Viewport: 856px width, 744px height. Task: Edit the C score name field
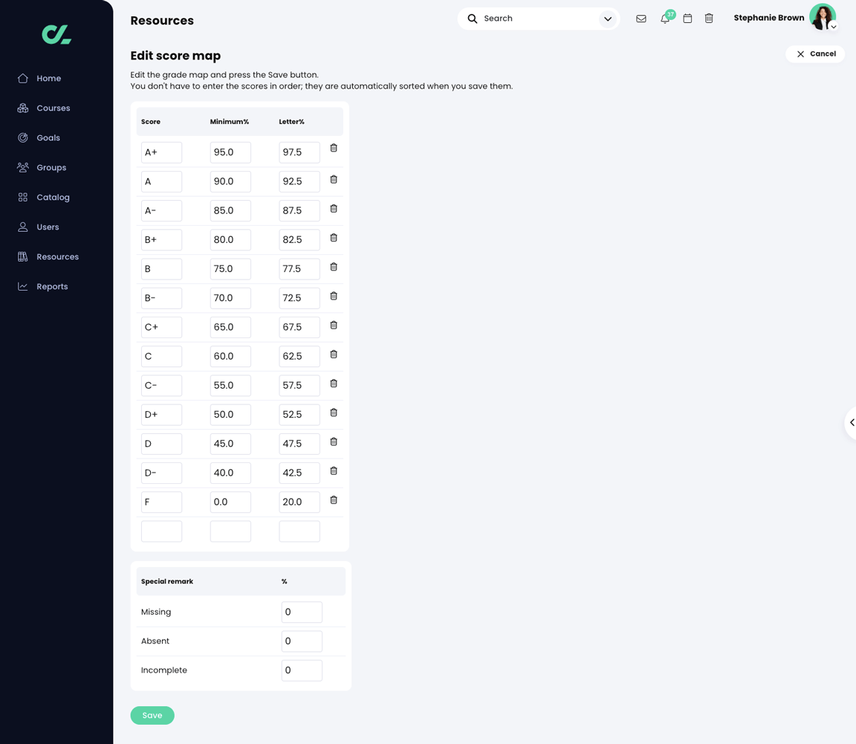pos(161,356)
